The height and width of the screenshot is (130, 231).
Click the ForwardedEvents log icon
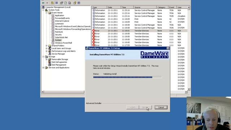(x=53, y=18)
